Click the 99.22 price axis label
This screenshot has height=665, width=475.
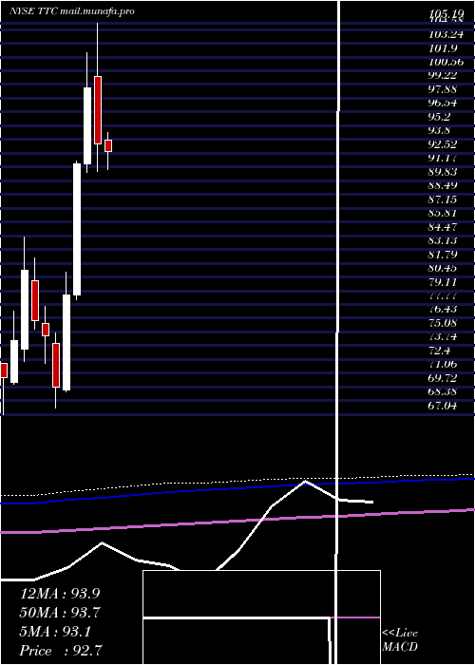(x=443, y=75)
